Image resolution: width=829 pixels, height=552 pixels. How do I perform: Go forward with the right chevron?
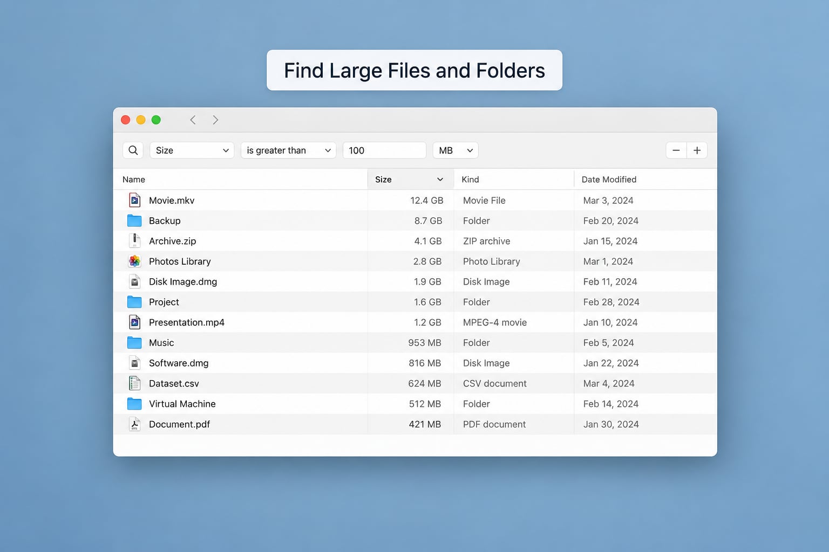tap(215, 120)
